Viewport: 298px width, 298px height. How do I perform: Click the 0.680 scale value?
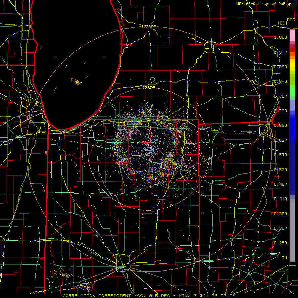pyautogui.click(x=280, y=125)
